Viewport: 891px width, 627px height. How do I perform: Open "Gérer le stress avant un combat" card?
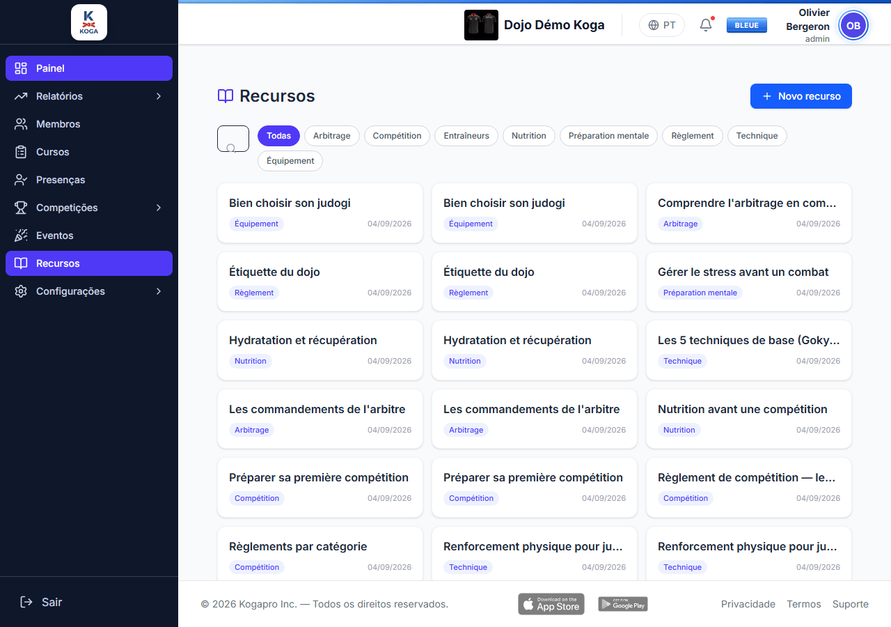(x=749, y=281)
